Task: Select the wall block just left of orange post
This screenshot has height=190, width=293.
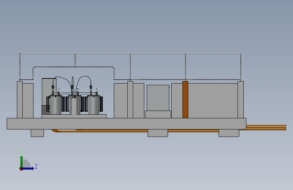Action: pos(177,101)
